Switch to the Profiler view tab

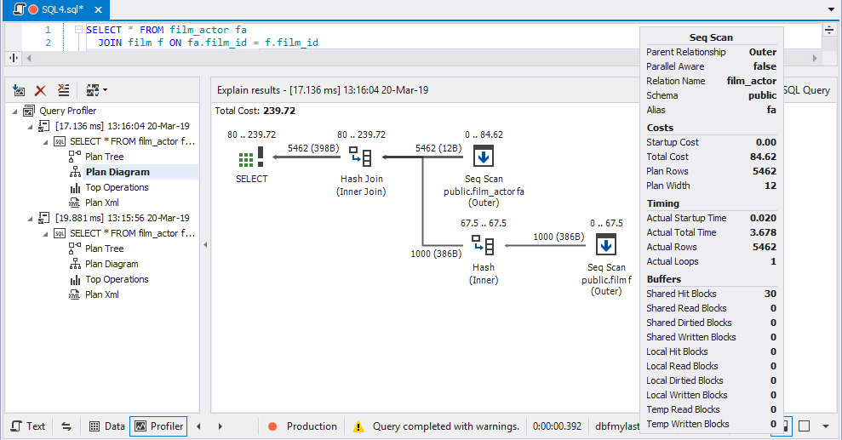pos(158,426)
